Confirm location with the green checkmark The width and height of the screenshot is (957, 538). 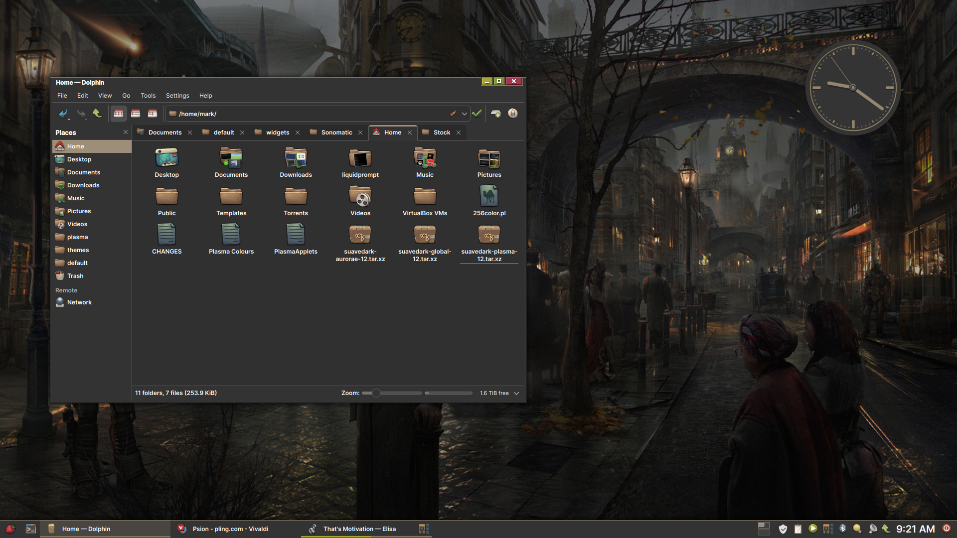(x=477, y=114)
